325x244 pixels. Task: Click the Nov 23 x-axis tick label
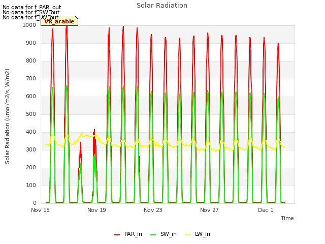[x=153, y=210]
